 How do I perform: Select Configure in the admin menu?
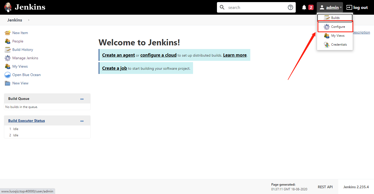coord(335,27)
